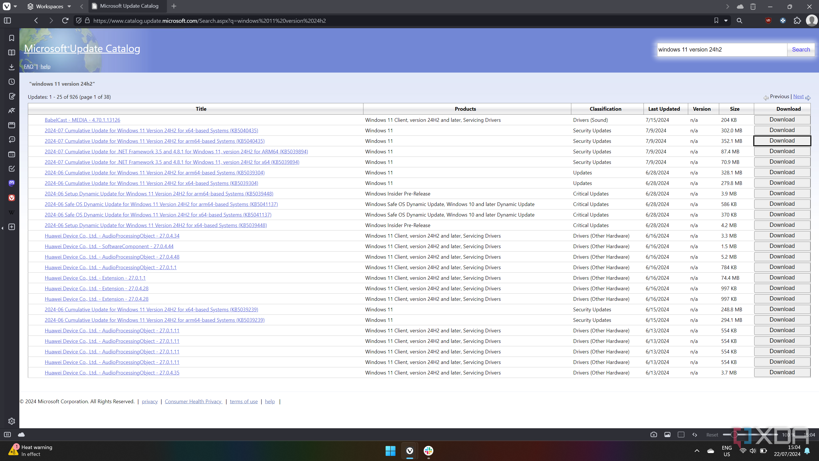Open the Notes panel in sidebar
Image resolution: width=819 pixels, height=461 pixels.
(11, 96)
